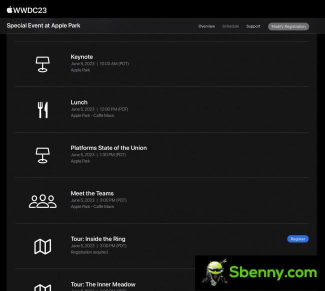Click the Special Event at Apple Park heading
Screen dimensions: 325x291
[43, 25]
